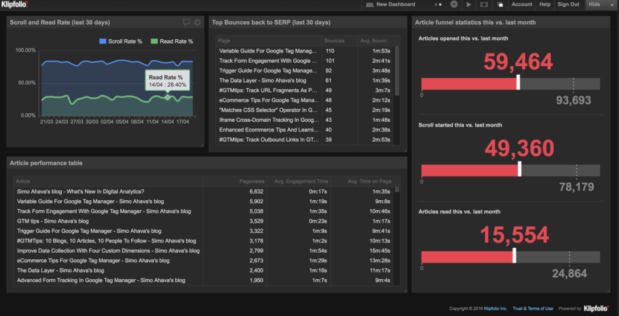The height and width of the screenshot is (316, 619).
Task: Click The Data Layer row with 61 bounces
Action: [x=305, y=80]
